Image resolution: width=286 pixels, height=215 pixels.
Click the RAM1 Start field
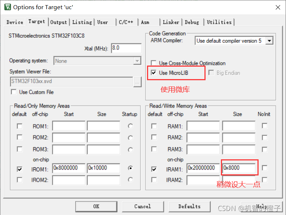203,126
